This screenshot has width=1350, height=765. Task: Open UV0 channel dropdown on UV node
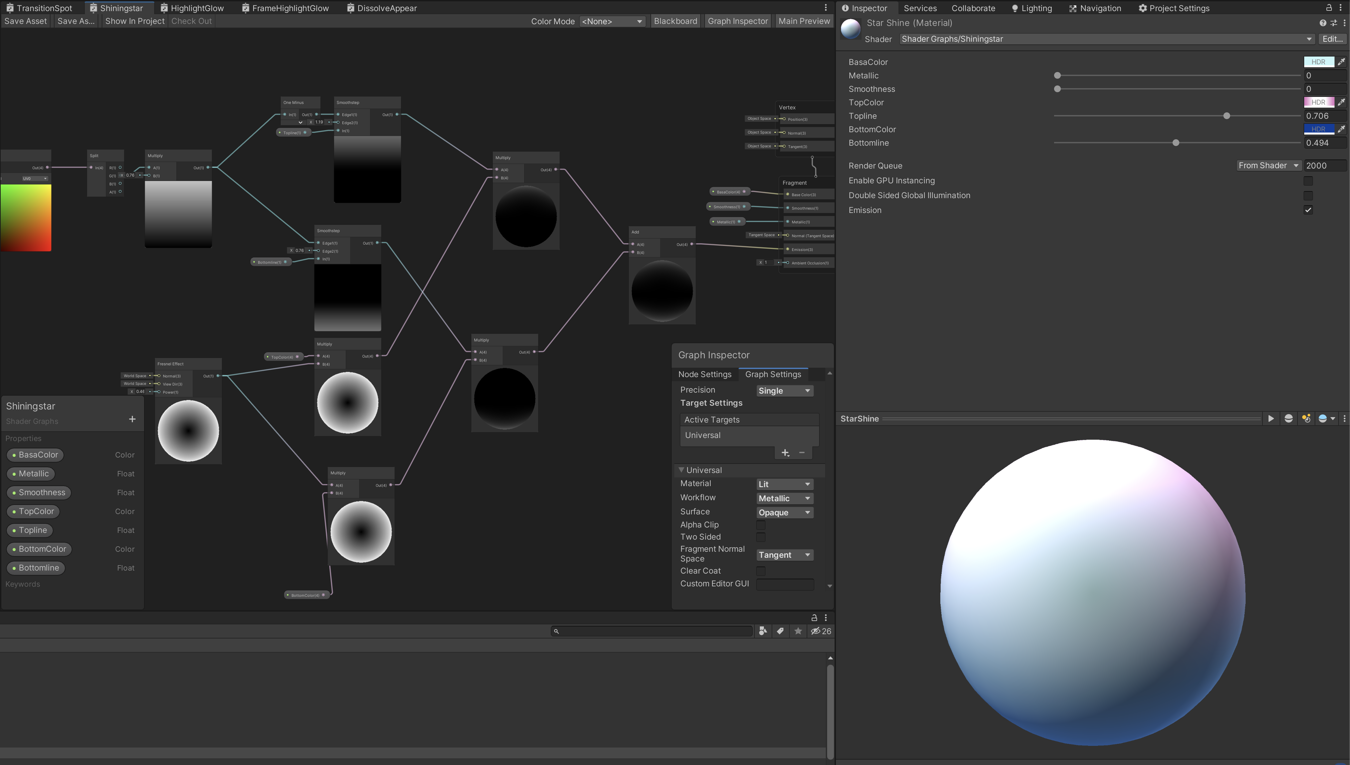click(35, 179)
